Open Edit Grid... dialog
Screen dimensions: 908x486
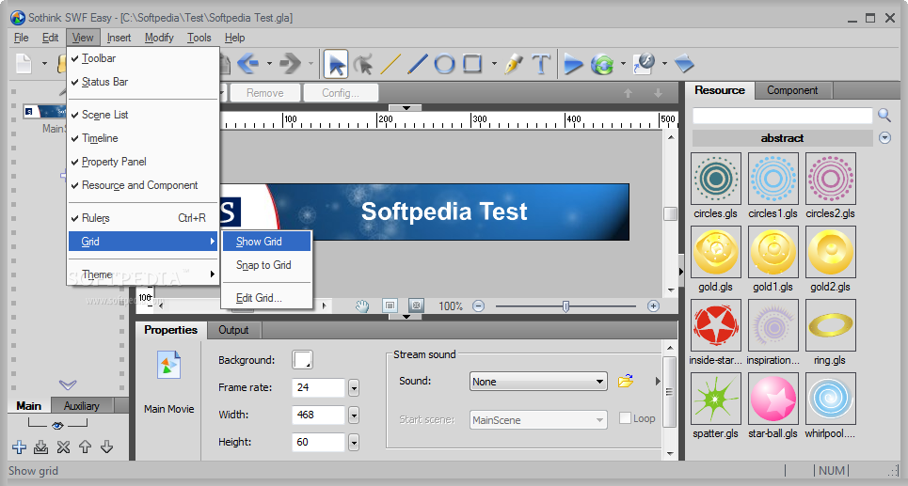tap(267, 298)
